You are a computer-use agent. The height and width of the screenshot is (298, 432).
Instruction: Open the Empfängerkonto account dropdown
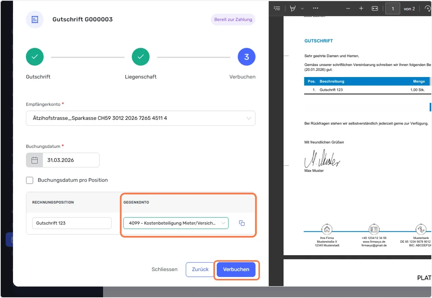(141, 118)
